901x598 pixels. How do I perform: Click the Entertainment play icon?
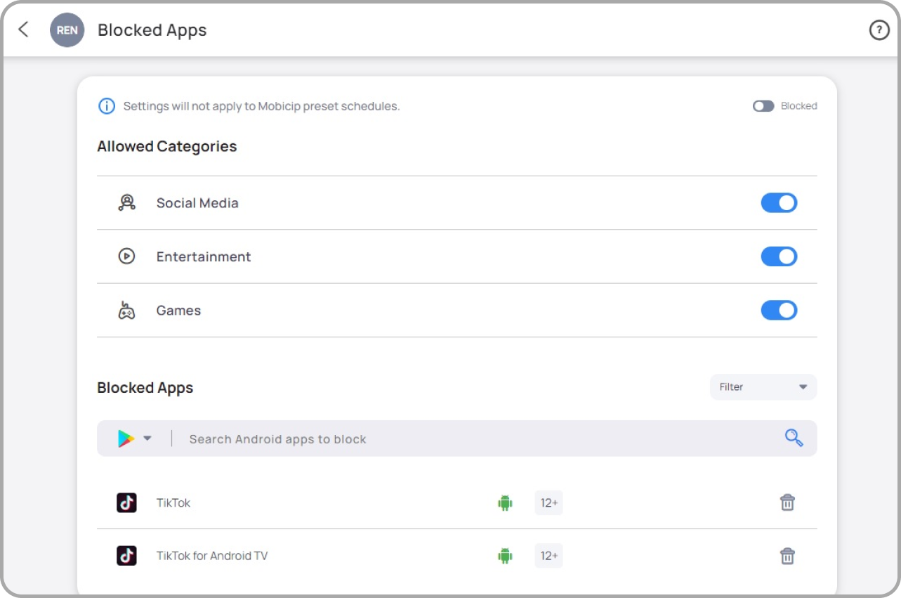tap(126, 256)
